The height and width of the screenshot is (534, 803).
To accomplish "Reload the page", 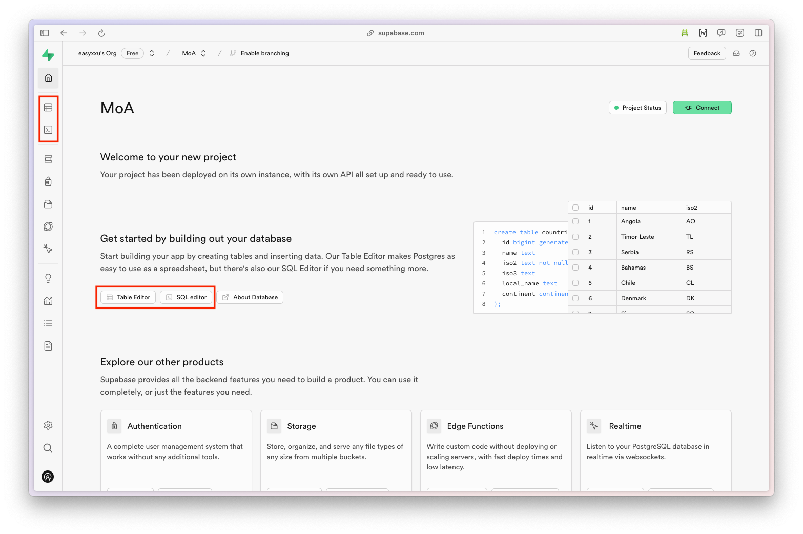I will [x=101, y=33].
